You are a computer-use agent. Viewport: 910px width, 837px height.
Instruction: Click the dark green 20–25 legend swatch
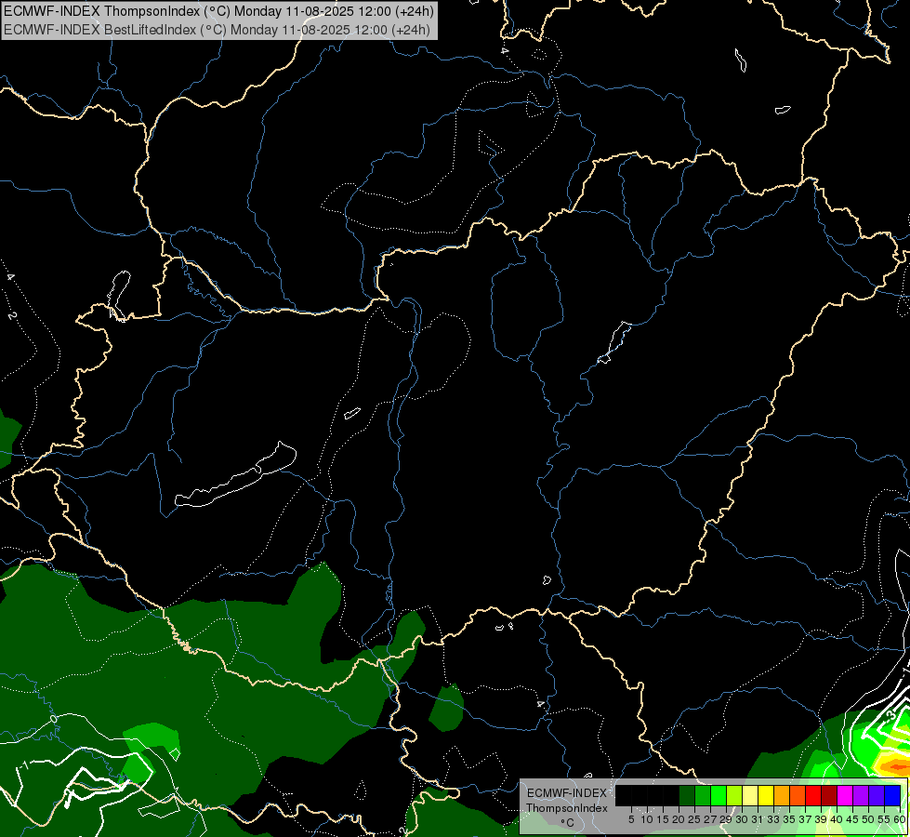pos(687,795)
